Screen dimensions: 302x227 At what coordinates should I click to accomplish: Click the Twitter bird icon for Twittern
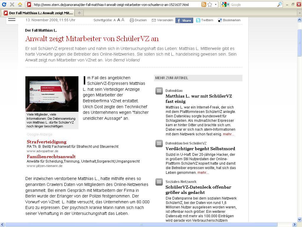pos(198,20)
